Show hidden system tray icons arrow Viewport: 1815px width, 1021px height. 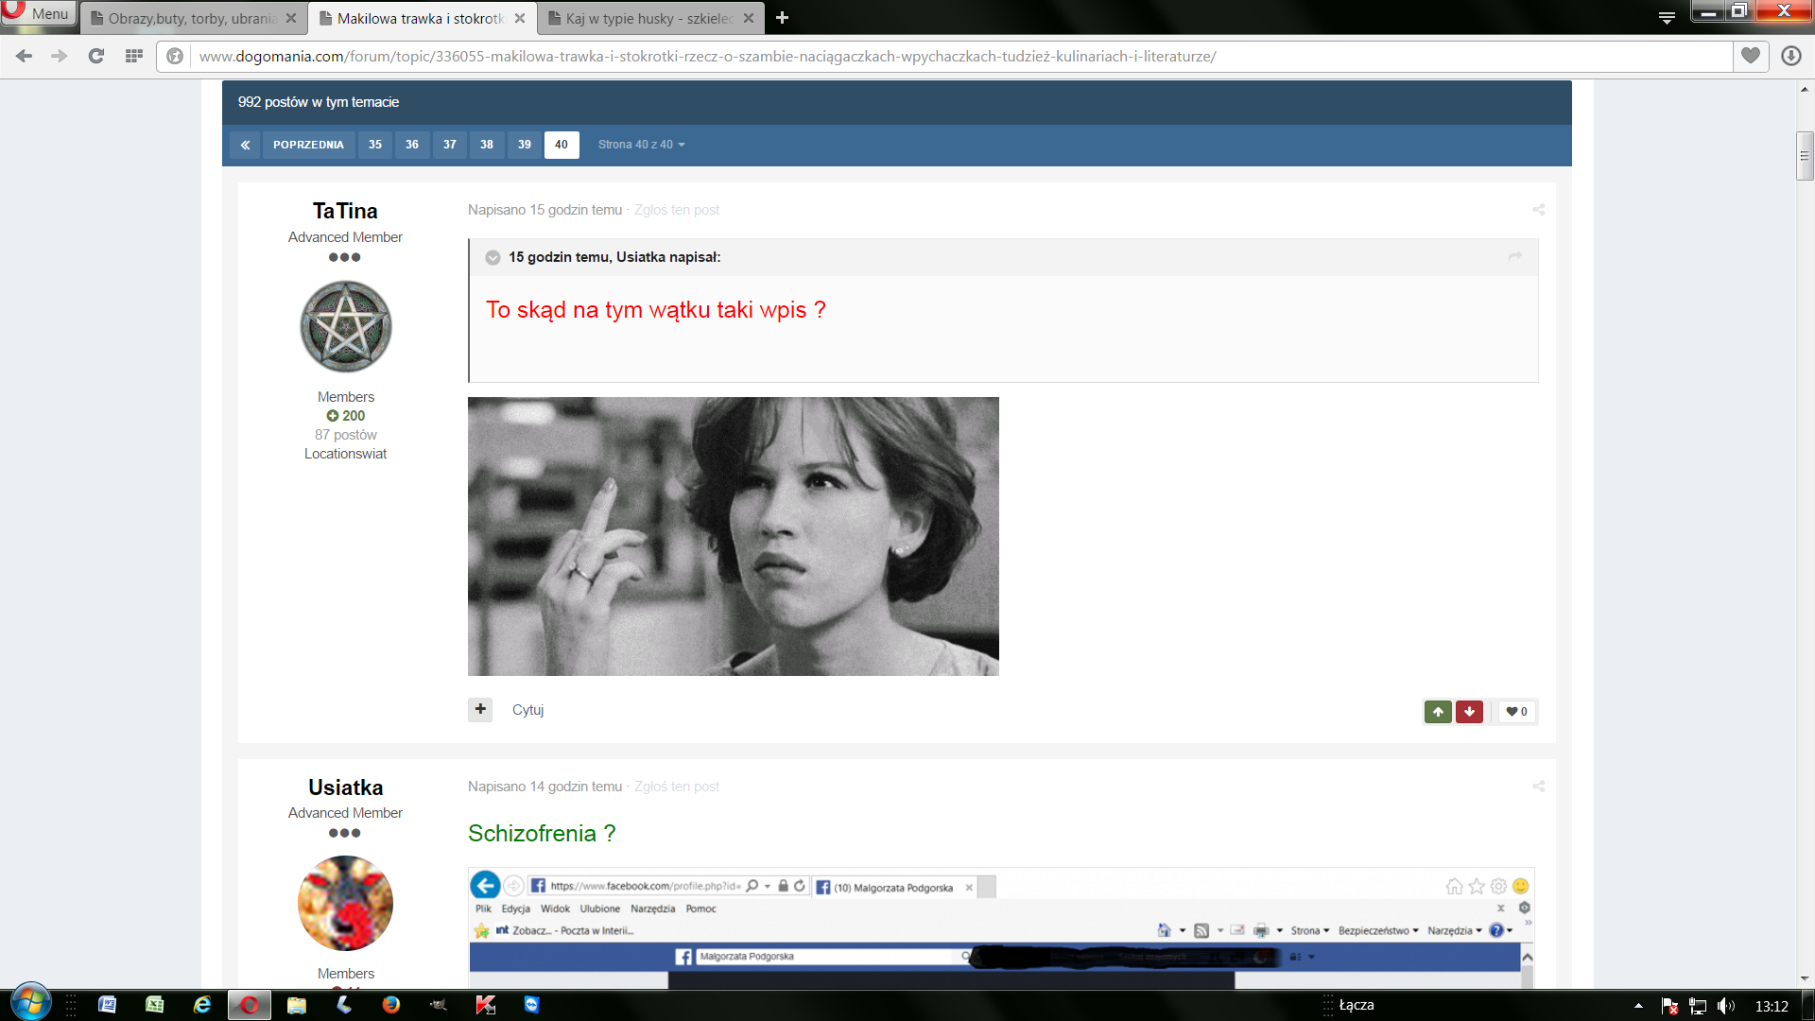[x=1638, y=1006]
